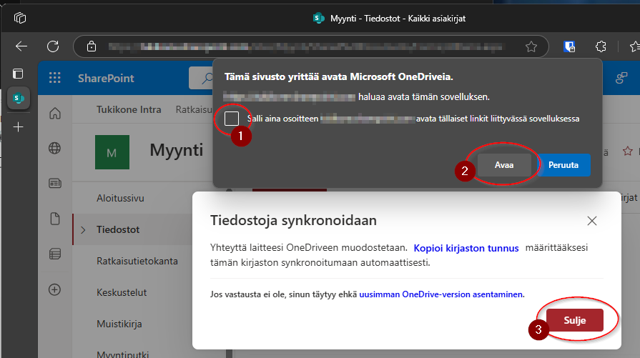The width and height of the screenshot is (640, 358).
Task: Click the green M site logo
Action: point(112,152)
